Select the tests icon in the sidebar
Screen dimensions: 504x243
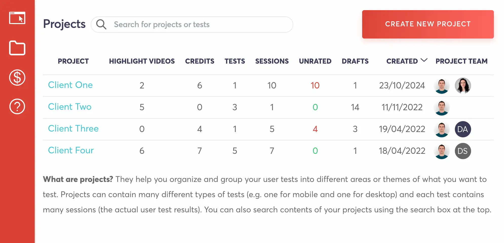click(17, 18)
